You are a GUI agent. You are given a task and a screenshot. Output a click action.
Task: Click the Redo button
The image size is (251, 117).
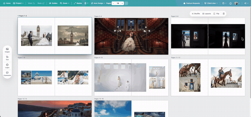[x=41, y=3]
